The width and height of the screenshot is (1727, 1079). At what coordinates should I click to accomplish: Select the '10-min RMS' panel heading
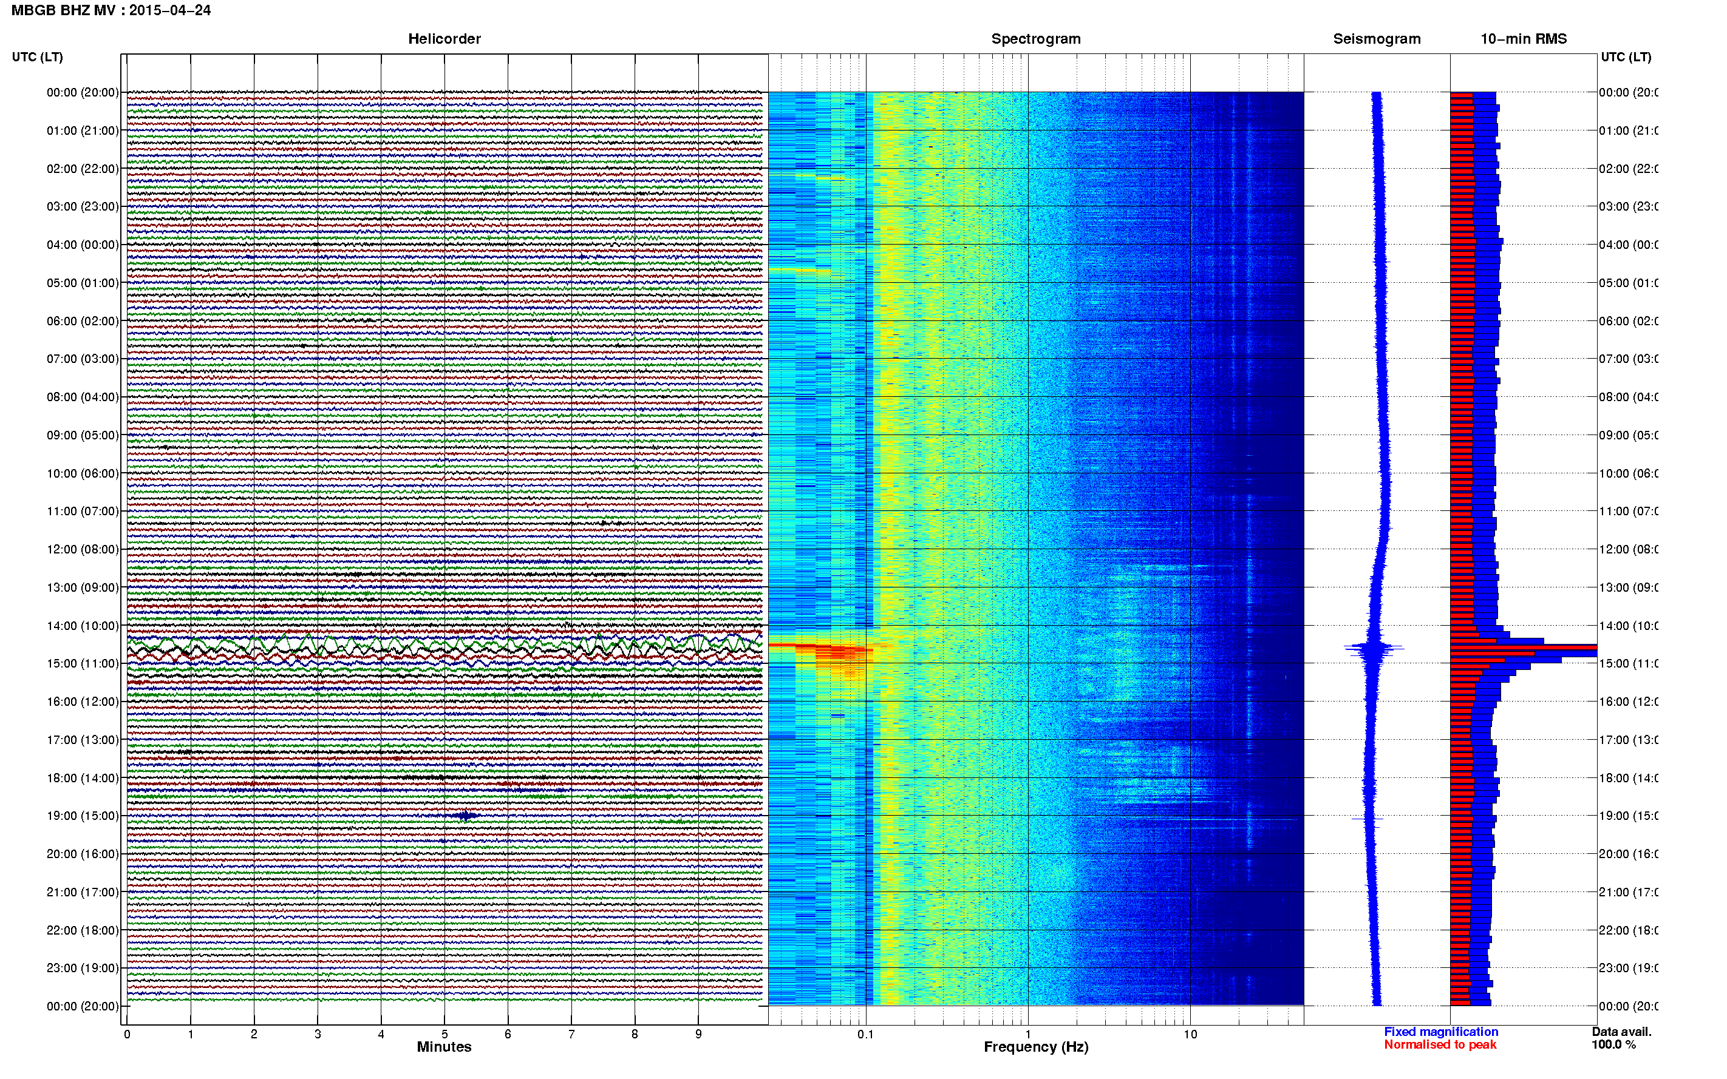point(1524,39)
